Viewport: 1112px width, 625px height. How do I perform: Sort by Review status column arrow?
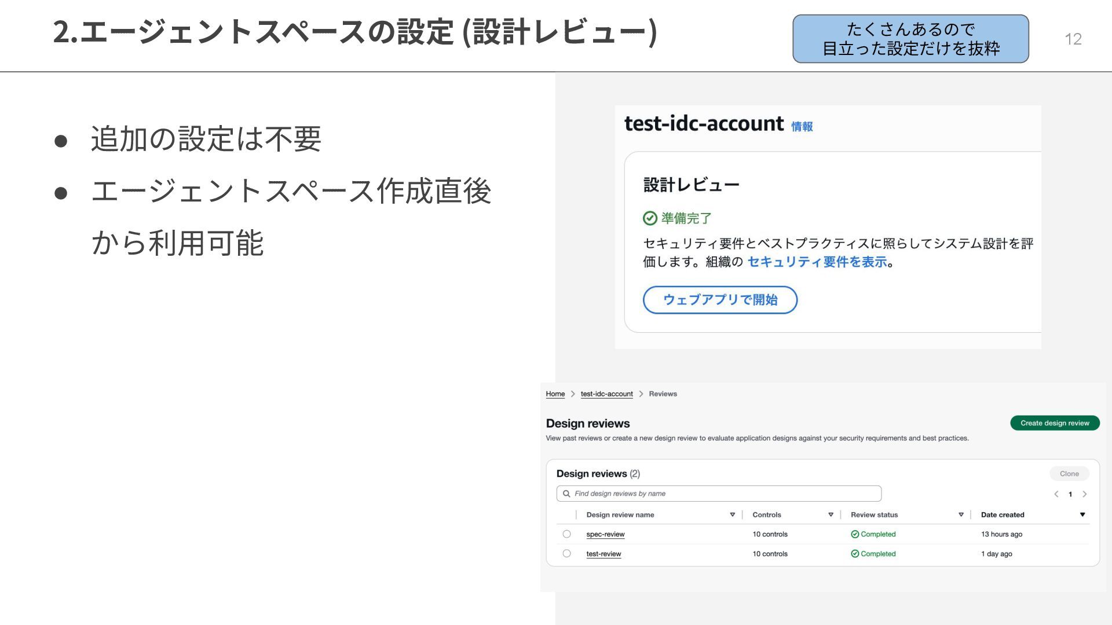961,515
